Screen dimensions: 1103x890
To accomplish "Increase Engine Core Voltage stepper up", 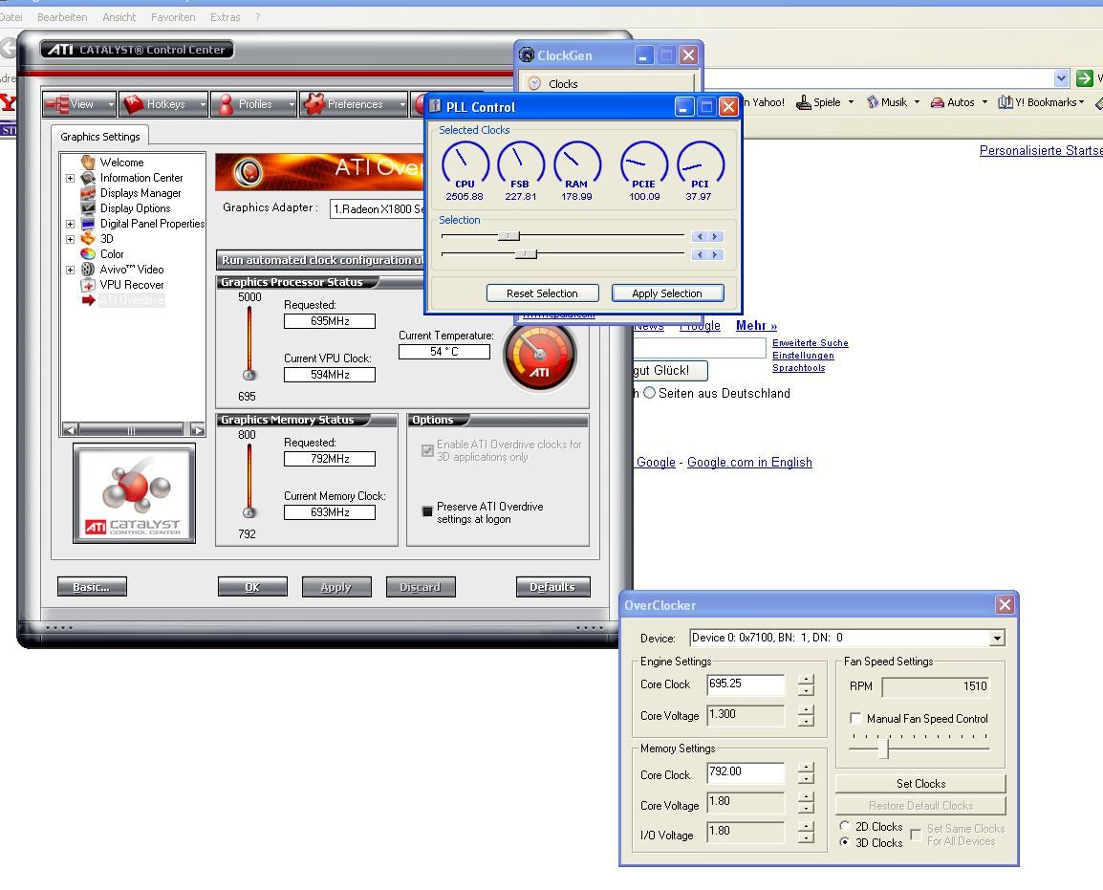I will (806, 710).
